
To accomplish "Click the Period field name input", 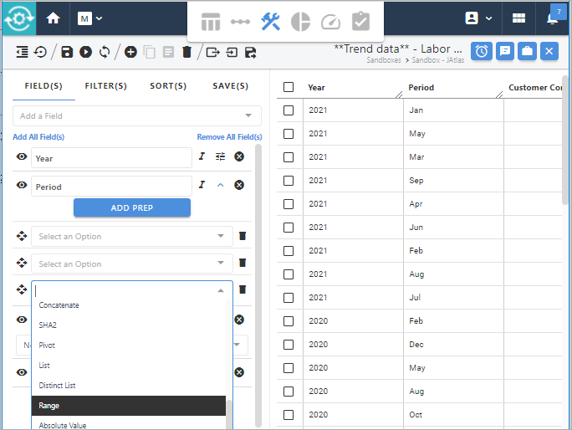I will pos(111,187).
